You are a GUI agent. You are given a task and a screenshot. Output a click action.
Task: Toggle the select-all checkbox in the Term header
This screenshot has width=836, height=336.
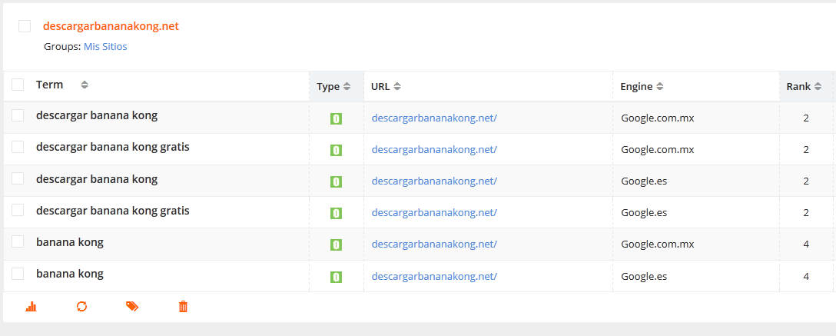[x=18, y=85]
